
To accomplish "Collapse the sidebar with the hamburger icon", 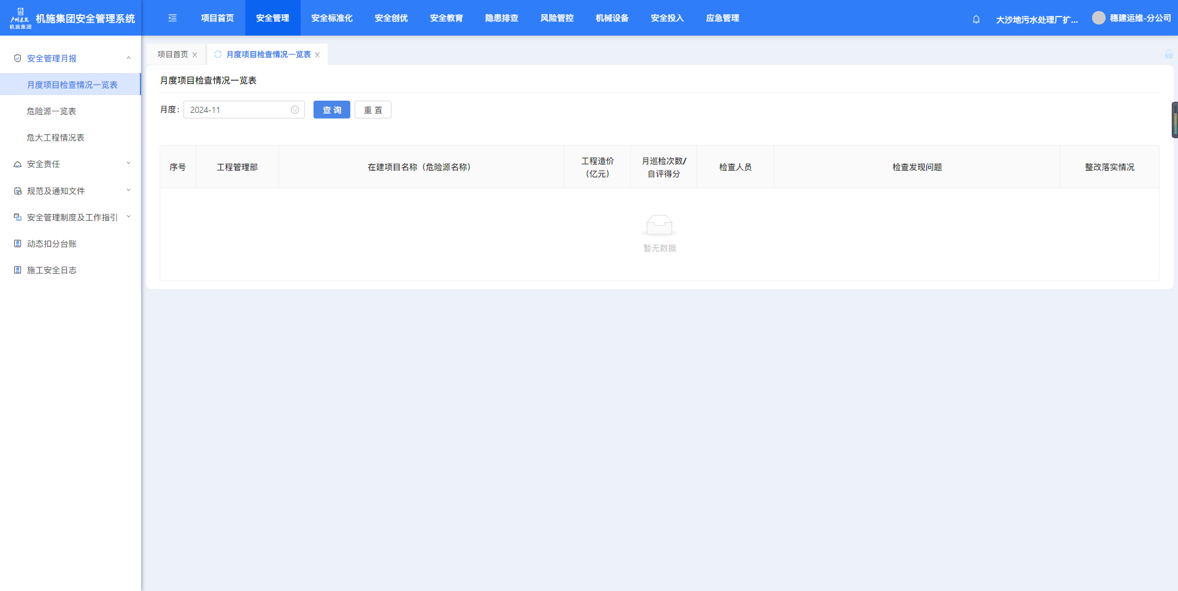I will coord(172,18).
